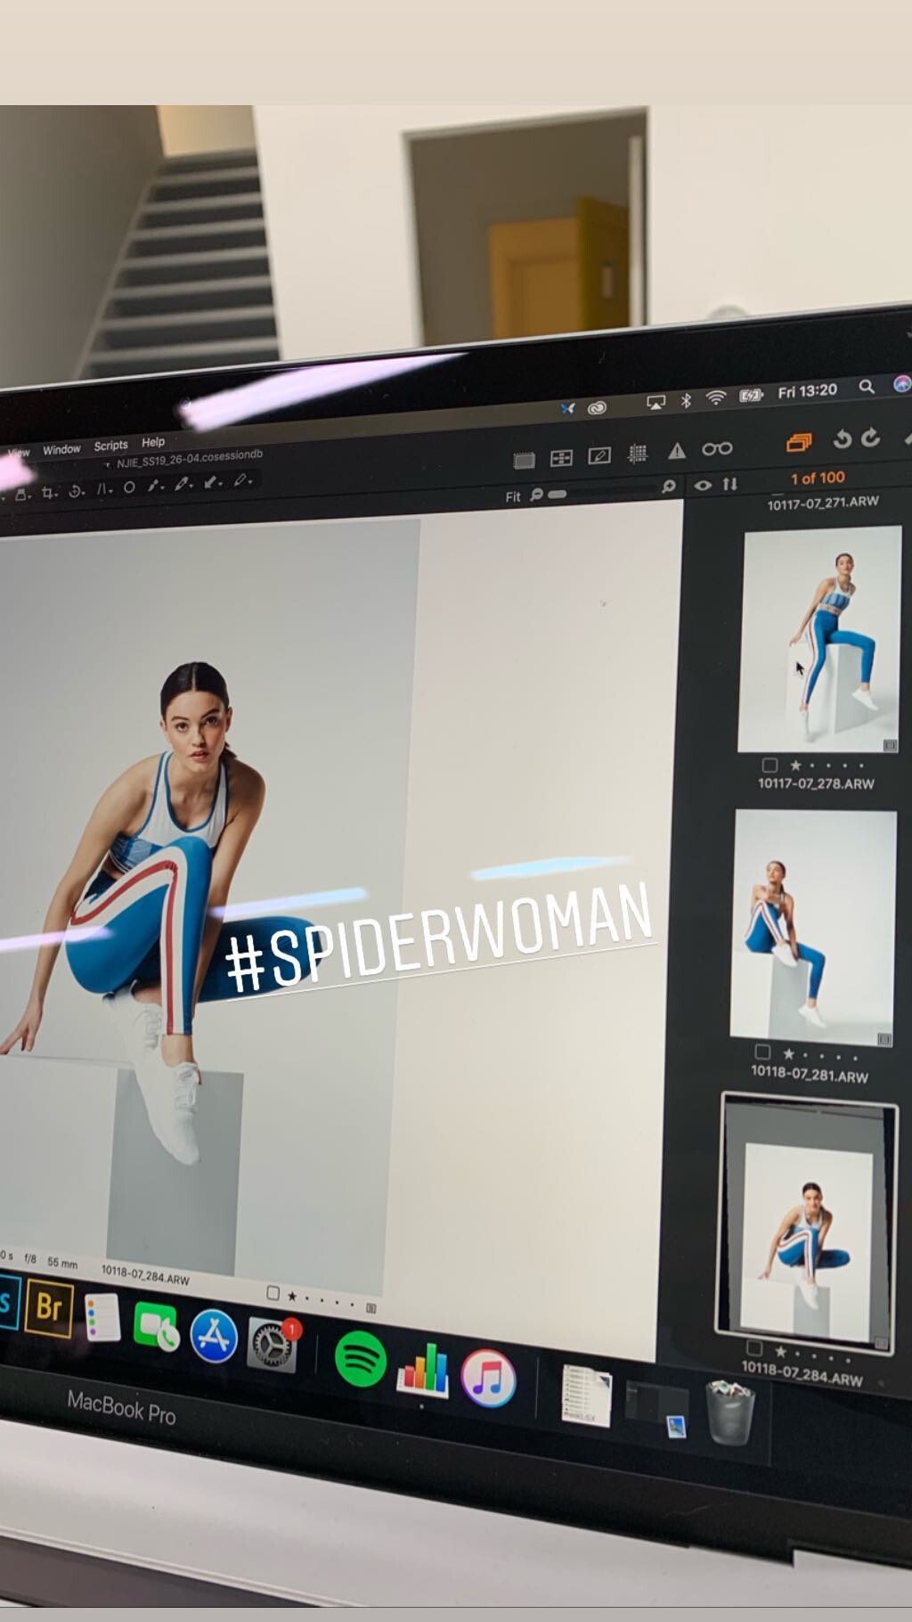Toggle the annotations display icon

[599, 455]
